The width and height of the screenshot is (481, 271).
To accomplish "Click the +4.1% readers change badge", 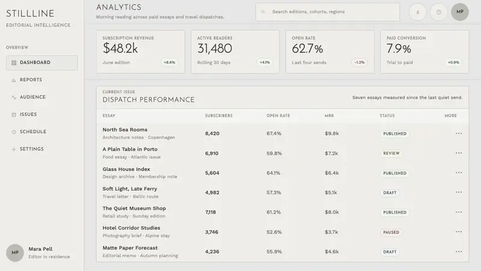I will coord(265,63).
